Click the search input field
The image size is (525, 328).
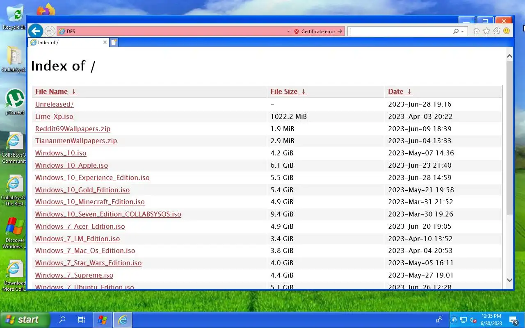pos(400,31)
